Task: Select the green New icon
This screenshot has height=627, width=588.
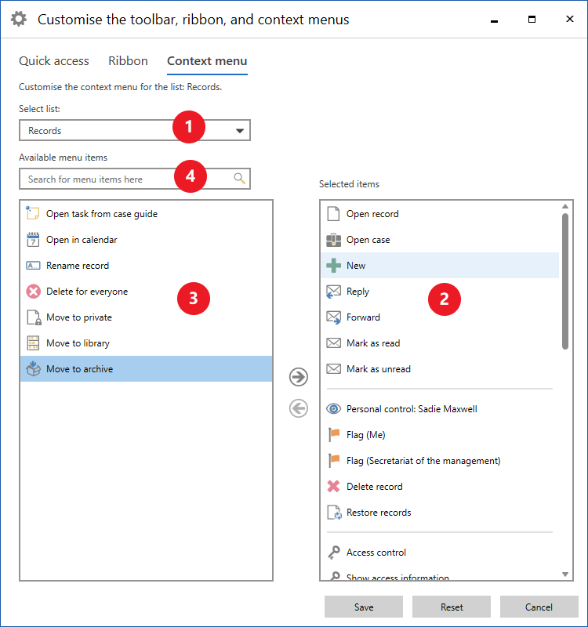Action: tap(333, 265)
